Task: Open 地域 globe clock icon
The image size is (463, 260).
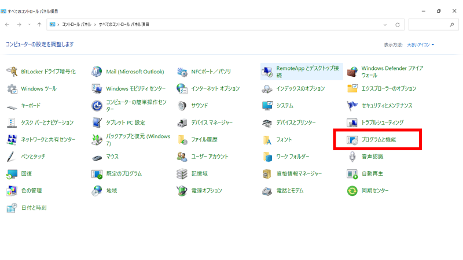Action: point(97,191)
